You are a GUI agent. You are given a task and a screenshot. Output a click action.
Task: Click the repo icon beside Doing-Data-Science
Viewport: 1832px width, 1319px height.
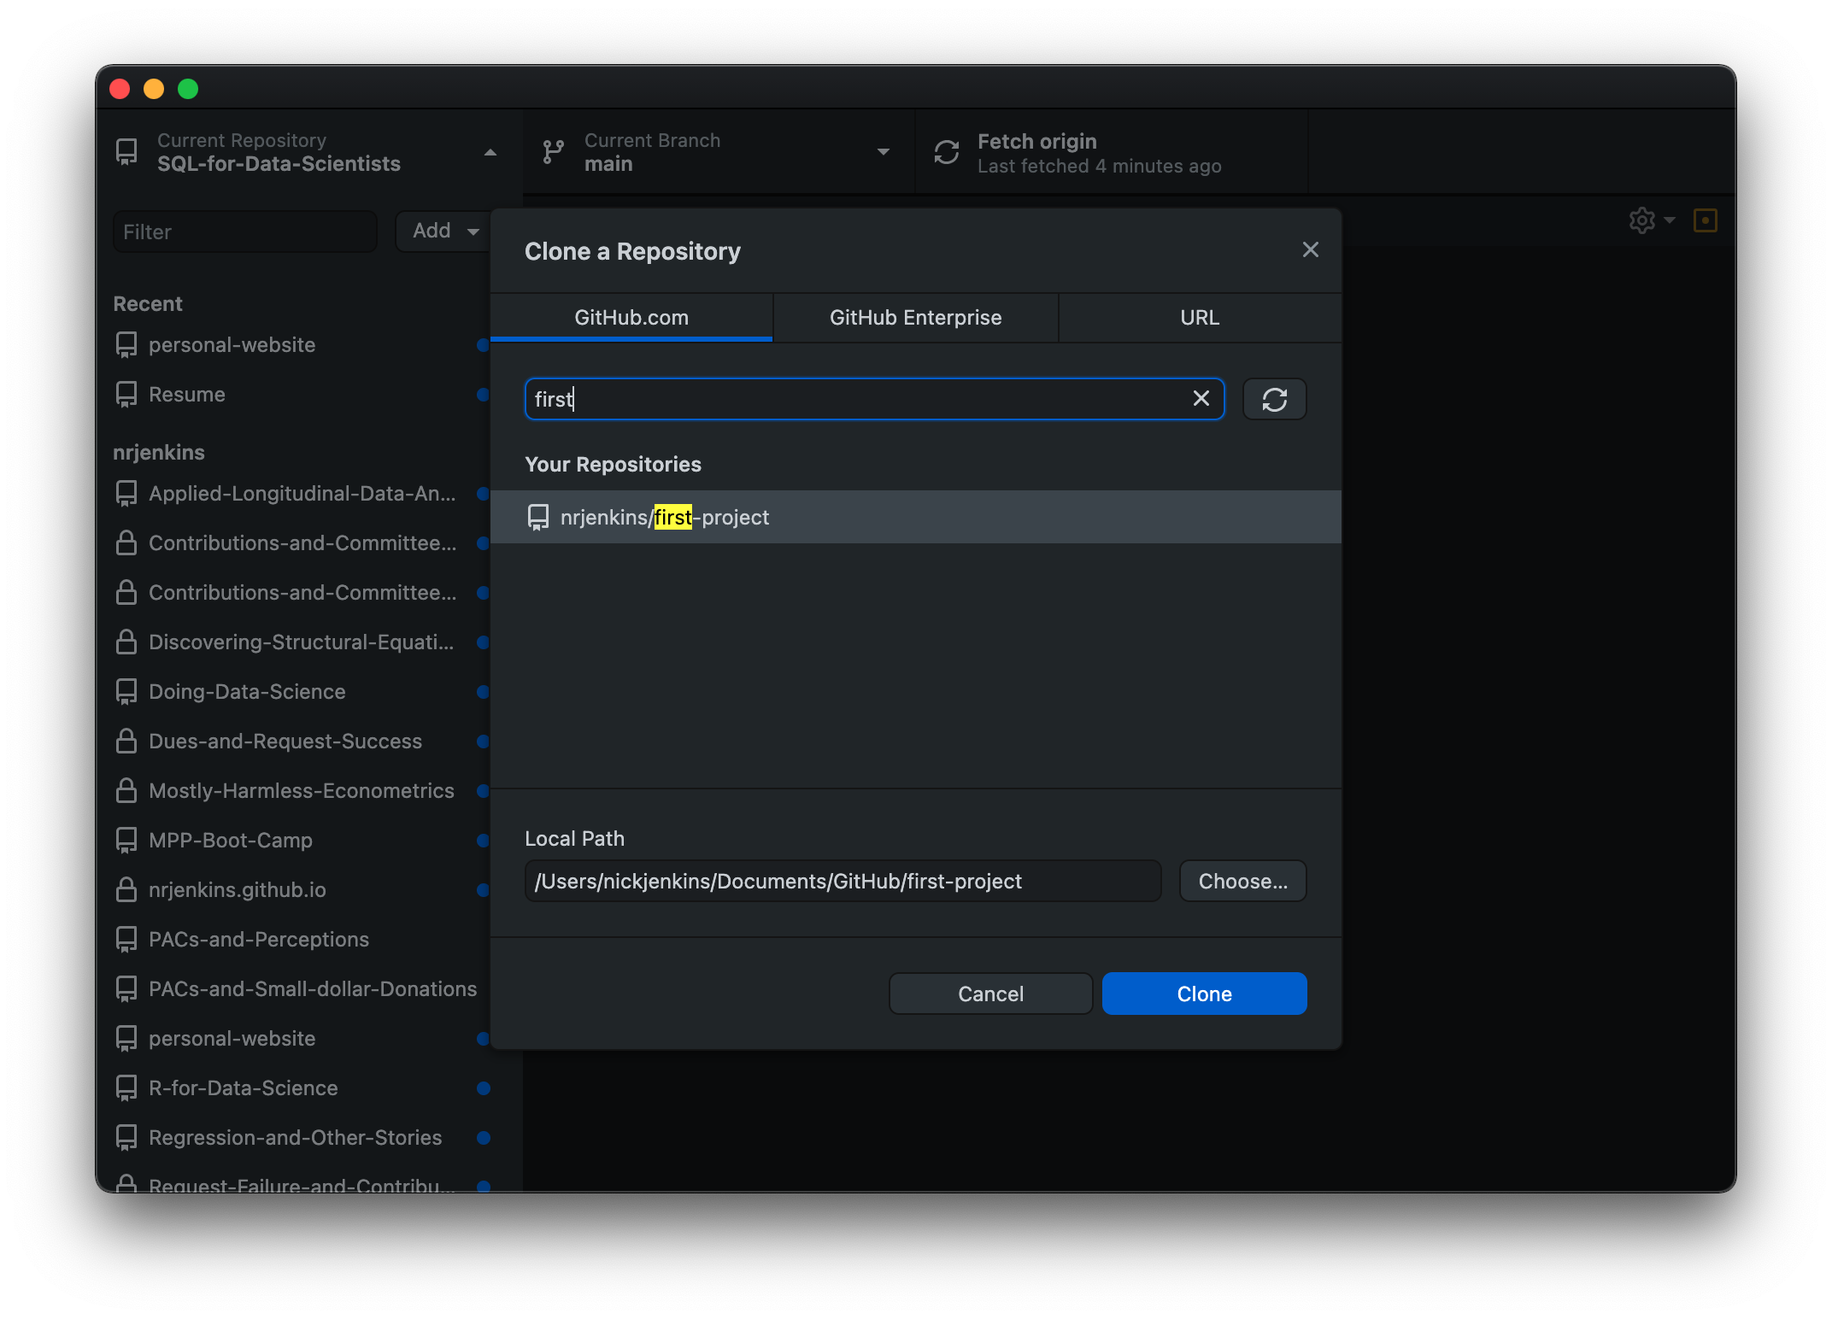(126, 691)
